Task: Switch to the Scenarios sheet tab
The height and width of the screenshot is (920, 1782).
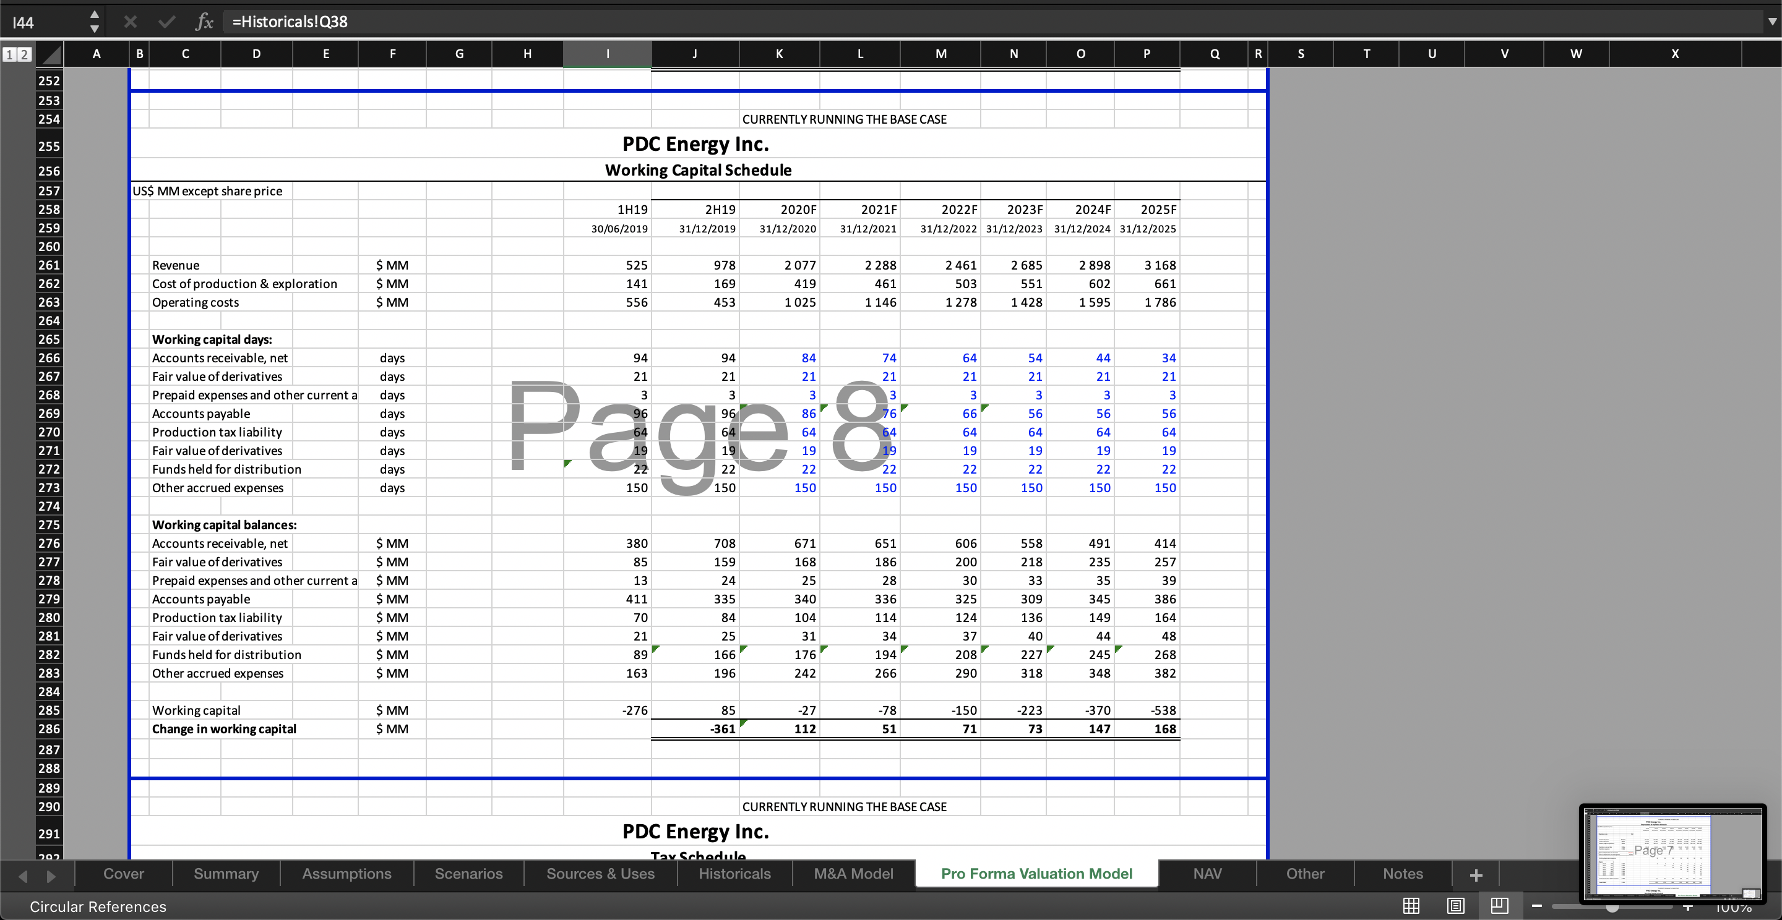Action: coord(469,874)
